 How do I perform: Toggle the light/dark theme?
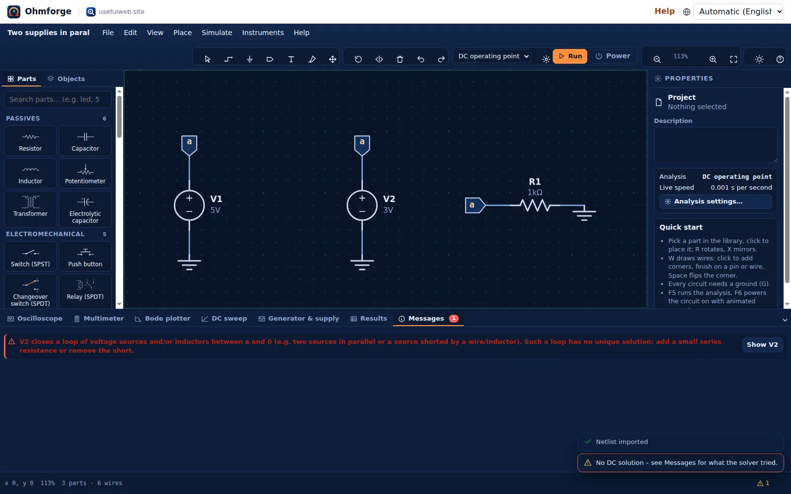(759, 59)
